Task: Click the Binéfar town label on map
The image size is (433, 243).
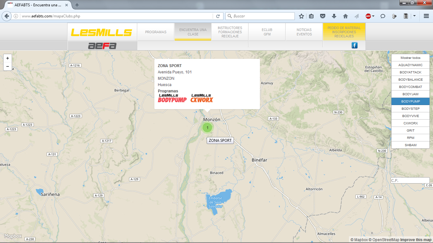Action: 259,160
